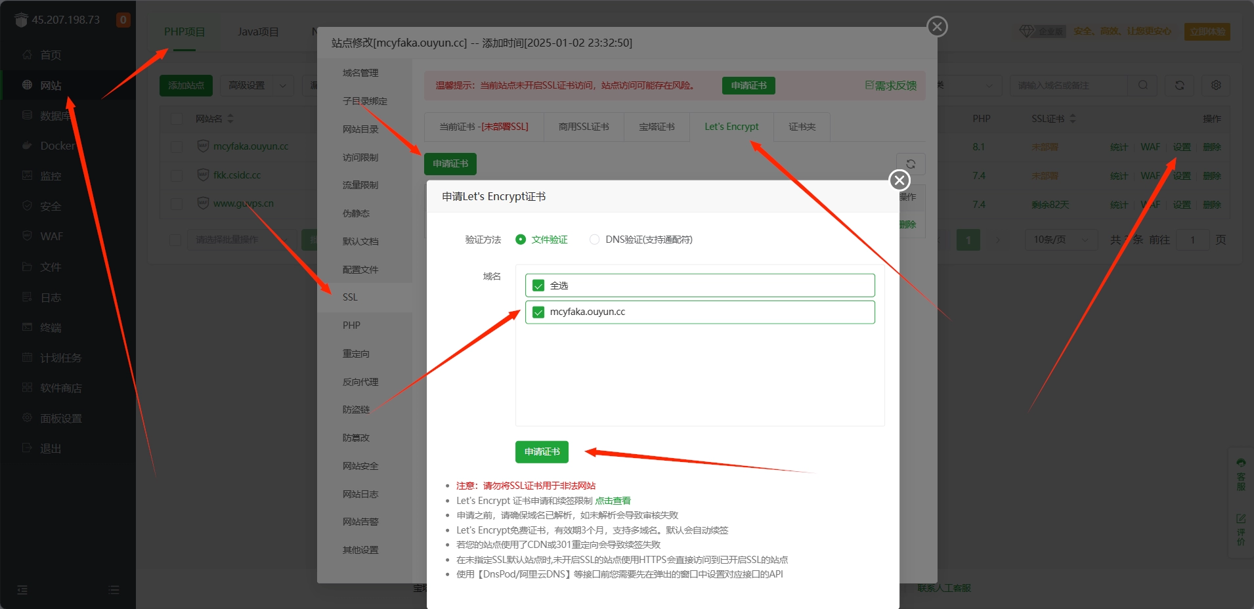This screenshot has height=609, width=1254.
Task: Open the 日志 log icon in sidebar
Action: pyautogui.click(x=27, y=297)
